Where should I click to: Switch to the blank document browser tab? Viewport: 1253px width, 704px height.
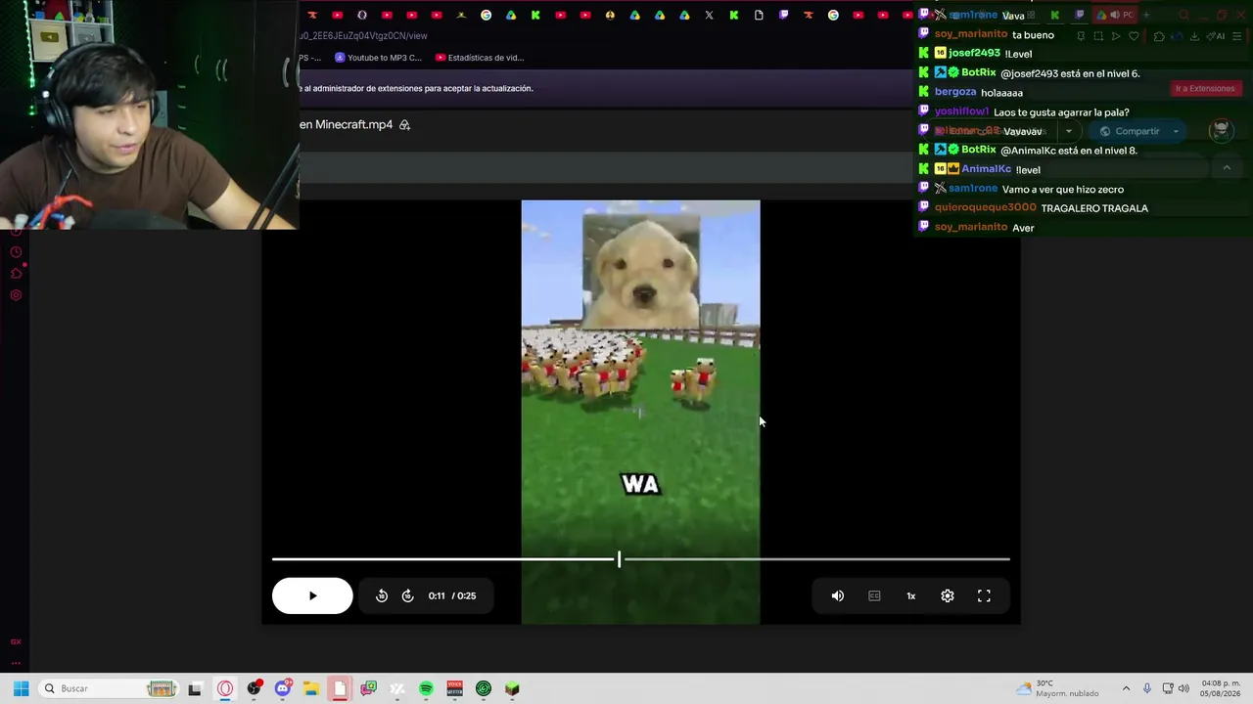[x=759, y=15]
